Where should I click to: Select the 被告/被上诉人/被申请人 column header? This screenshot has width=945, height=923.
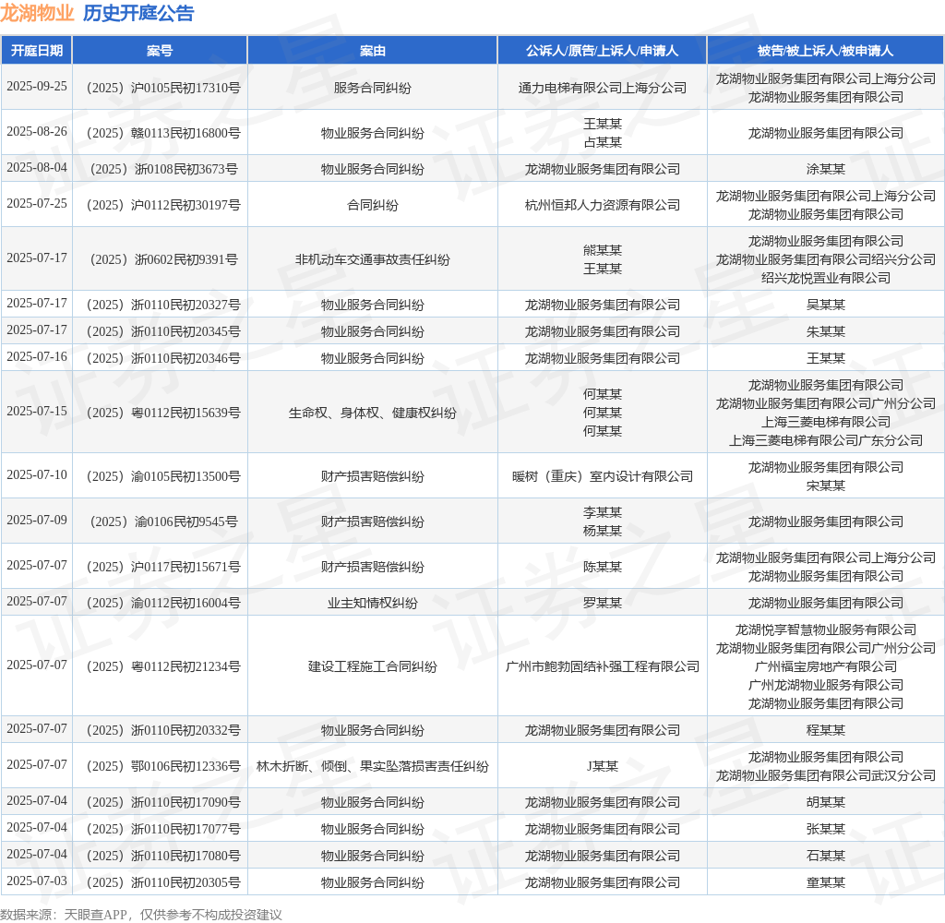click(826, 51)
